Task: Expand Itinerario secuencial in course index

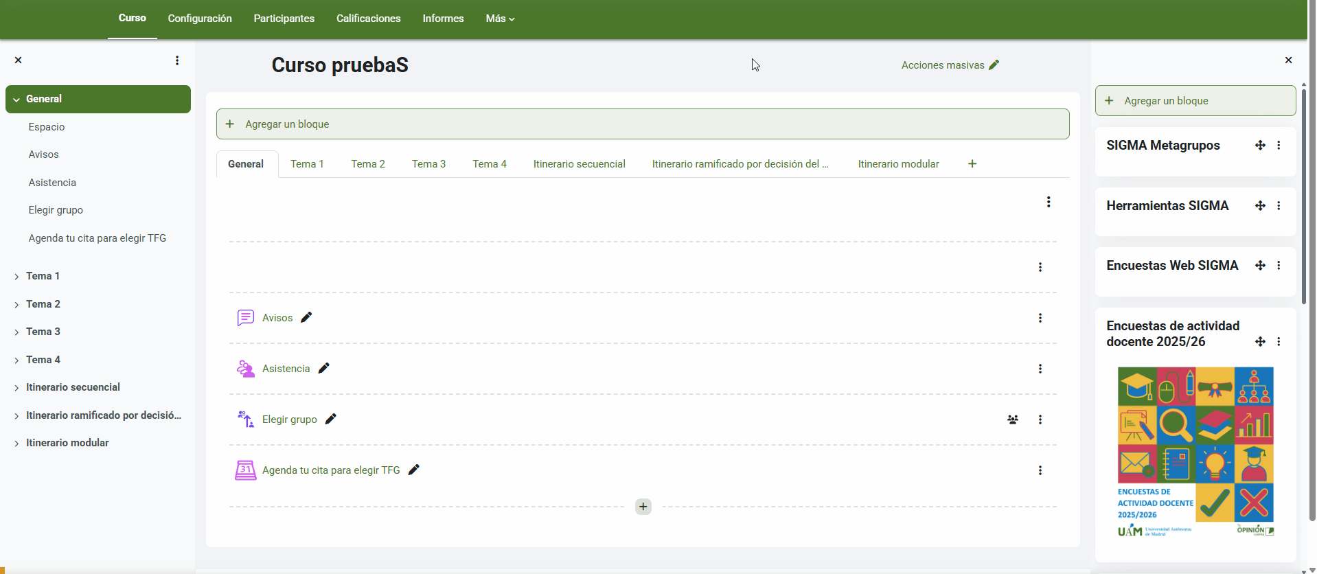Action: (x=16, y=388)
